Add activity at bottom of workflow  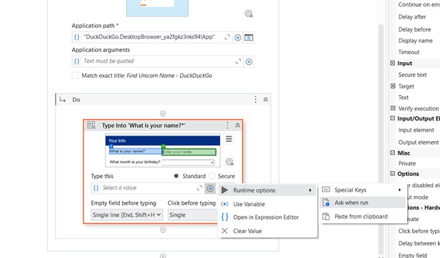(162, 256)
